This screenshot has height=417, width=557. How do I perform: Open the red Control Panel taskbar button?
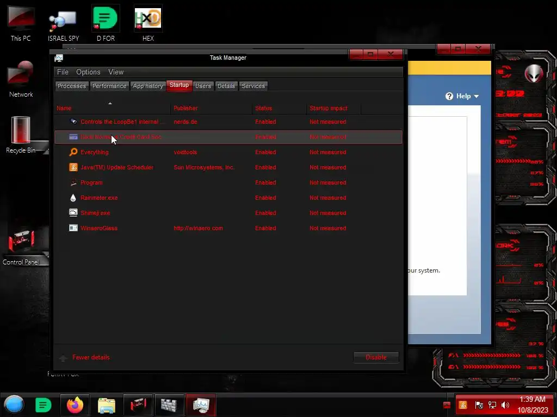(138, 405)
